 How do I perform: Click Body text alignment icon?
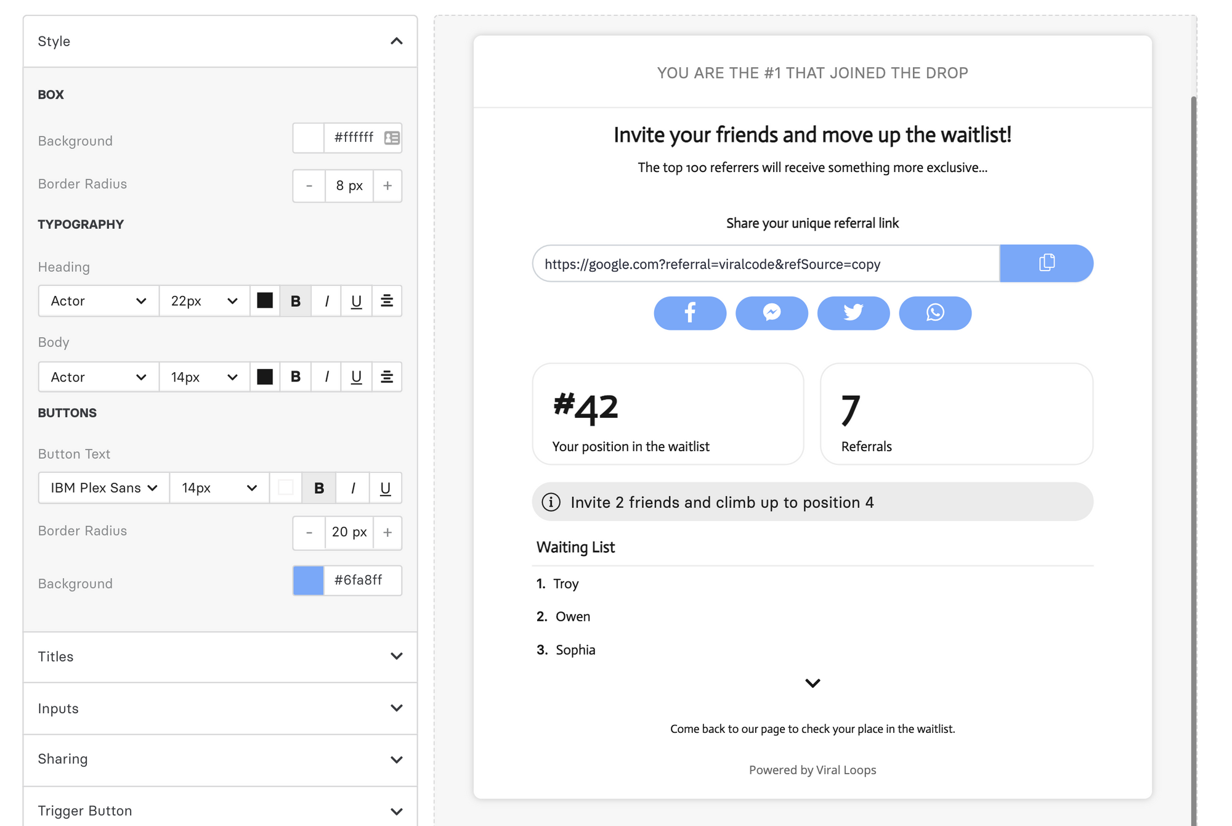387,377
